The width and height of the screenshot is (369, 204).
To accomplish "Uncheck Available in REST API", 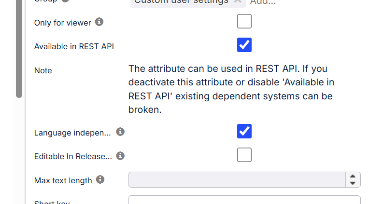I will [244, 45].
